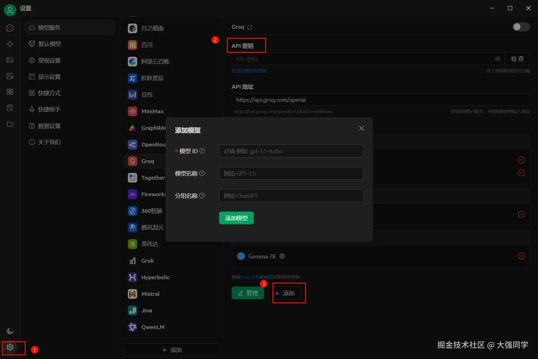Click the user avatar icon

click(x=10, y=10)
